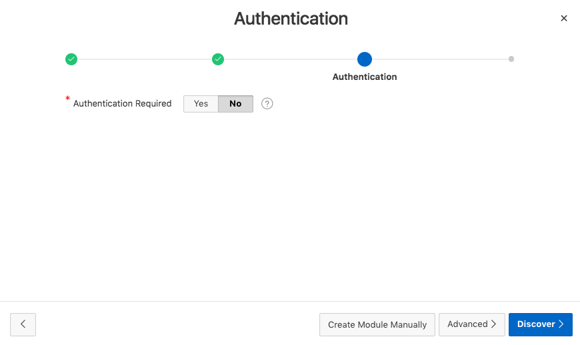Image resolution: width=580 pixels, height=345 pixels.
Task: Choose Create Module Manually
Action: tap(377, 324)
